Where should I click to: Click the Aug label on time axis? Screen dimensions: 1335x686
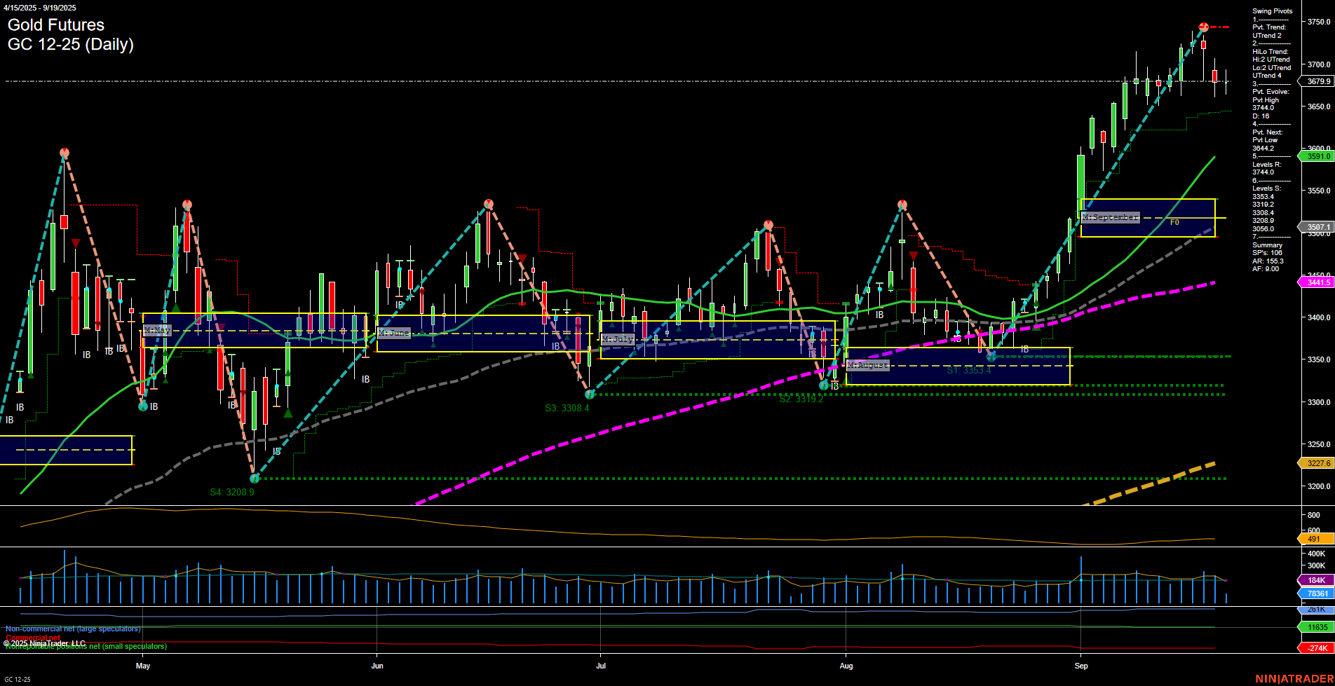(846, 666)
